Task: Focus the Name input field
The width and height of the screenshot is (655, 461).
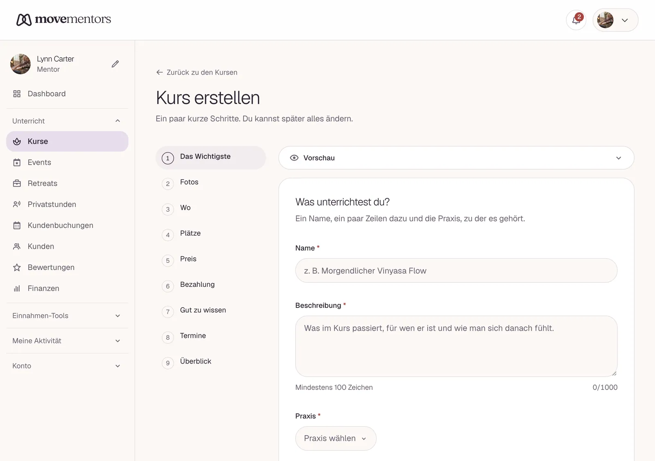Action: click(x=456, y=270)
